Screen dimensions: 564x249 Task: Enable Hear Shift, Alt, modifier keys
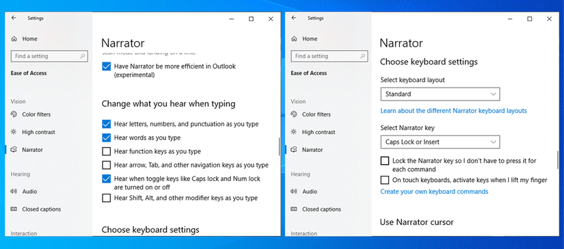click(106, 198)
